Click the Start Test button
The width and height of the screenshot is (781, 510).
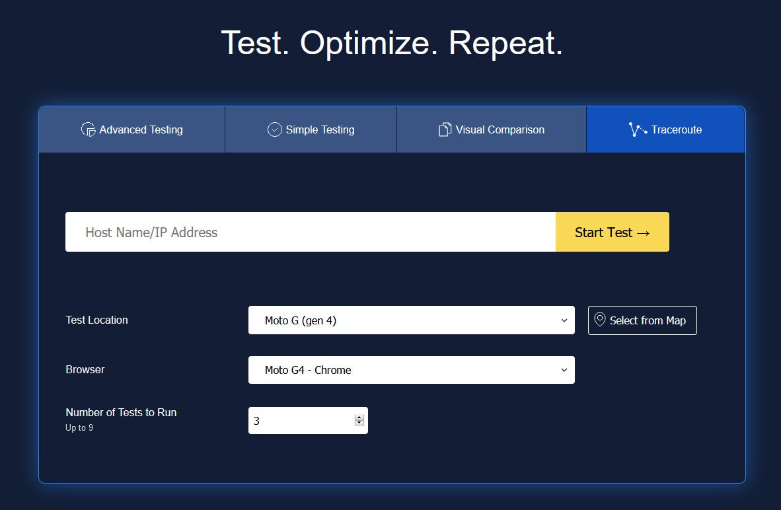coord(612,232)
